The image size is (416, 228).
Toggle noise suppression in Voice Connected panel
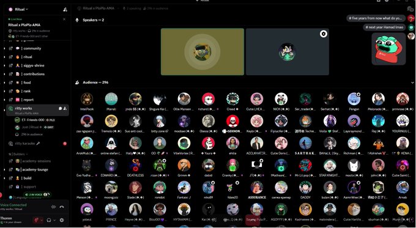click(54, 207)
